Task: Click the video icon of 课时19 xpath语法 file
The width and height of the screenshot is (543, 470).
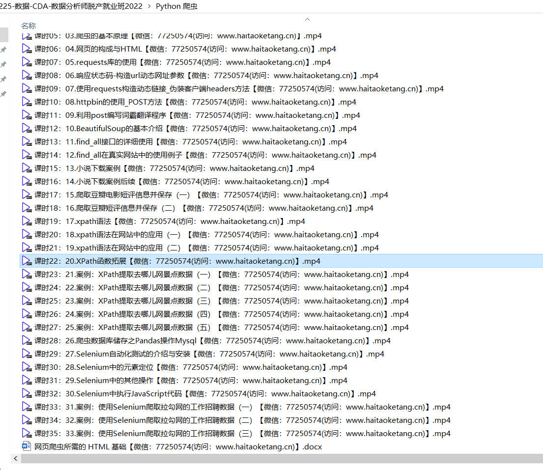Action: point(27,221)
